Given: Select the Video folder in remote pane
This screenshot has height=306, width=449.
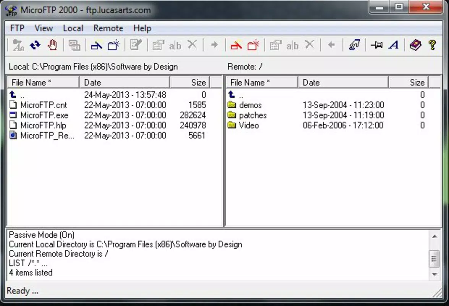Looking at the screenshot, I should 327,125.
